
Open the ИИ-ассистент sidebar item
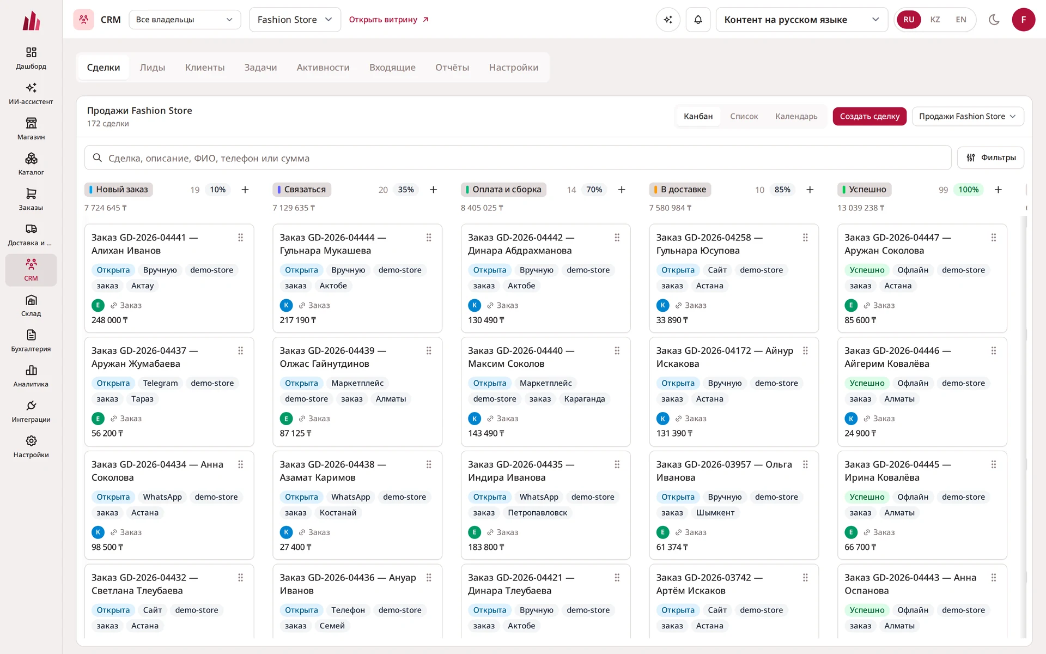(x=31, y=94)
